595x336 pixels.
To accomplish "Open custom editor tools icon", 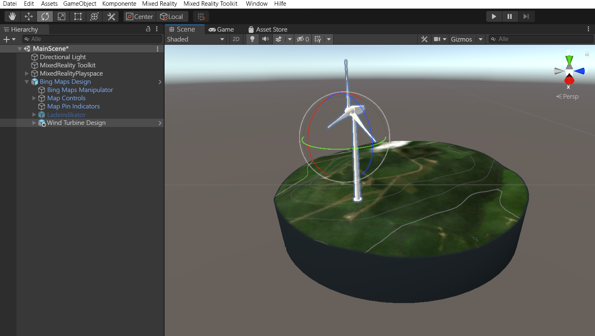I will tap(111, 16).
